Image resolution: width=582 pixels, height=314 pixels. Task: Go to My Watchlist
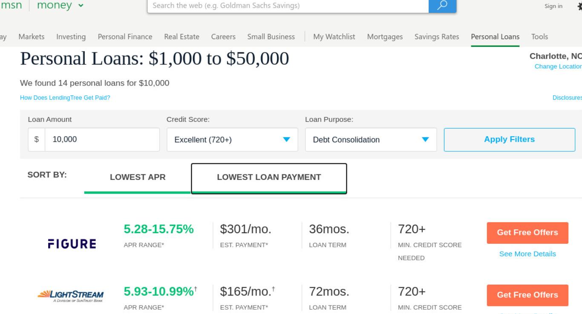click(x=334, y=37)
